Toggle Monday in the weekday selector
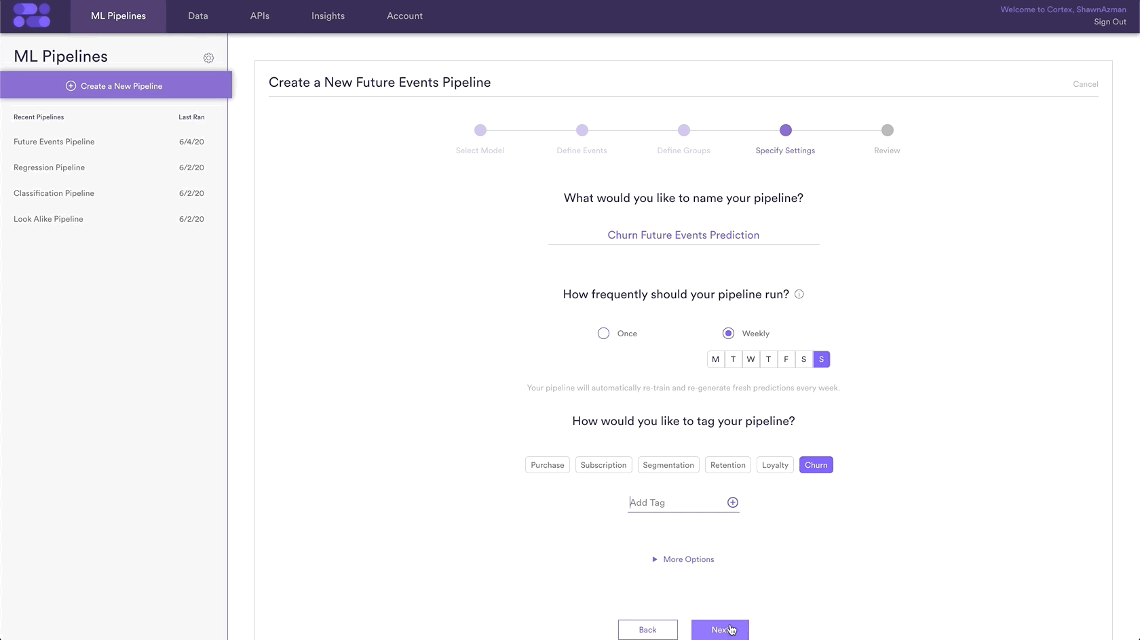Screen dimensions: 1140x640 tap(715, 359)
